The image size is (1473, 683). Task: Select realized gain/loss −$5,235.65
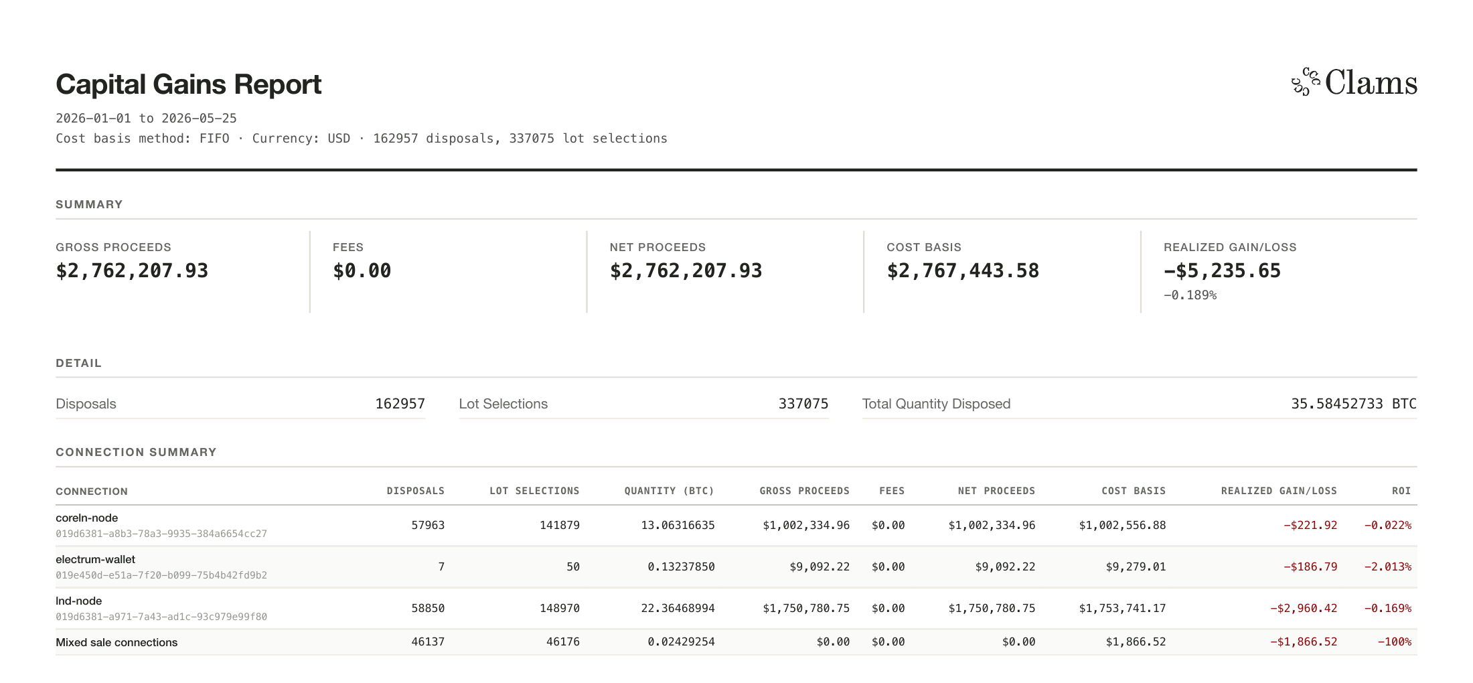pyautogui.click(x=1222, y=271)
